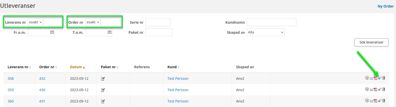Image resolution: width=396 pixels, height=107 pixels.
Task: Expand the Leverans nr 'exakt' dropdown
Action: (x=35, y=22)
